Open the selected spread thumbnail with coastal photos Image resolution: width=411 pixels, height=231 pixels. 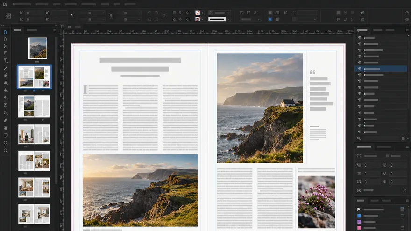pyautogui.click(x=35, y=77)
